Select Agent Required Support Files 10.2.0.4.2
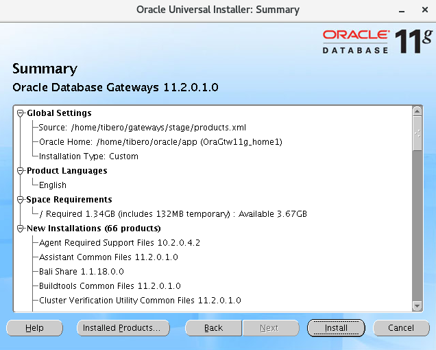The height and width of the screenshot is (350, 436). pos(119,243)
